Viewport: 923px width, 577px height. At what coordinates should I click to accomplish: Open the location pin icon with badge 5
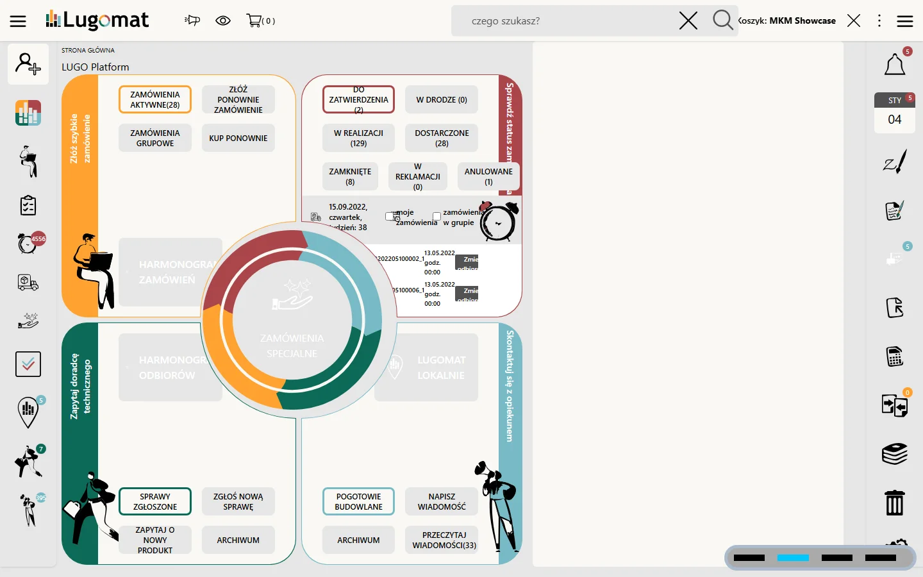coord(28,412)
